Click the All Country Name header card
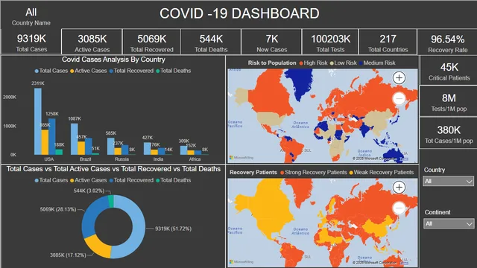The image size is (477, 268). coord(31,16)
